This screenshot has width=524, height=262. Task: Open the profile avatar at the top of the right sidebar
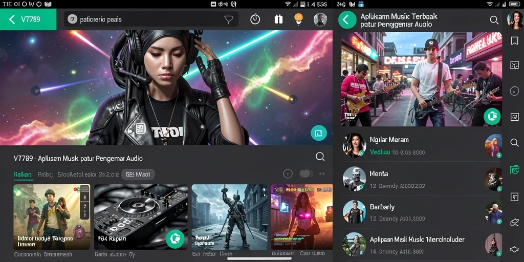(515, 20)
